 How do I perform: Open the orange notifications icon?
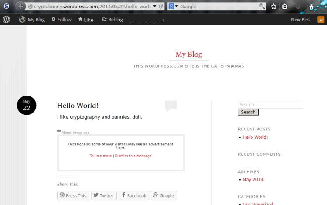[x=321, y=19]
